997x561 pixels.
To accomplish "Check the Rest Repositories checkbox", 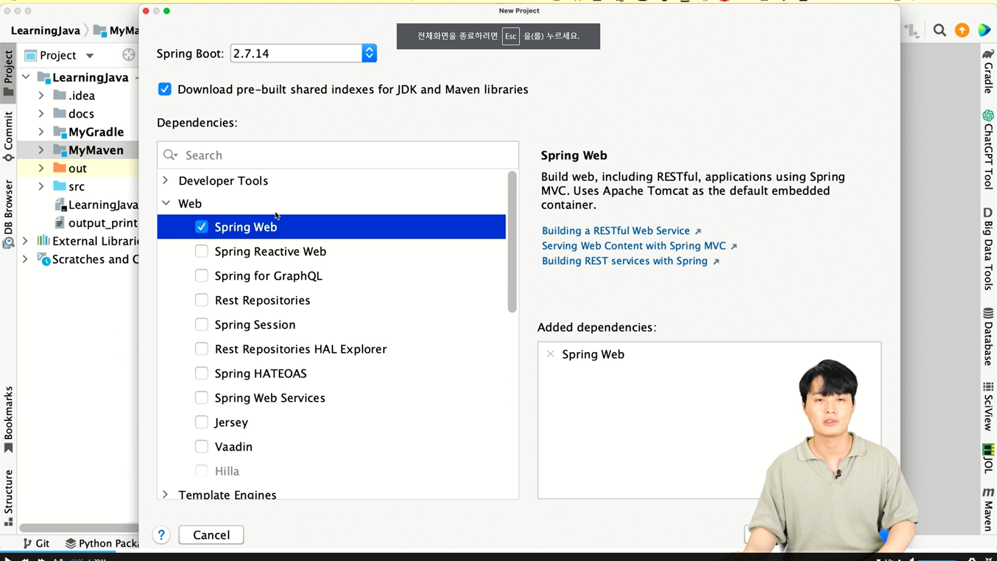I will point(201,300).
